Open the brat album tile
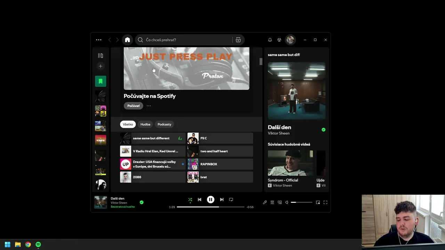 [220, 177]
